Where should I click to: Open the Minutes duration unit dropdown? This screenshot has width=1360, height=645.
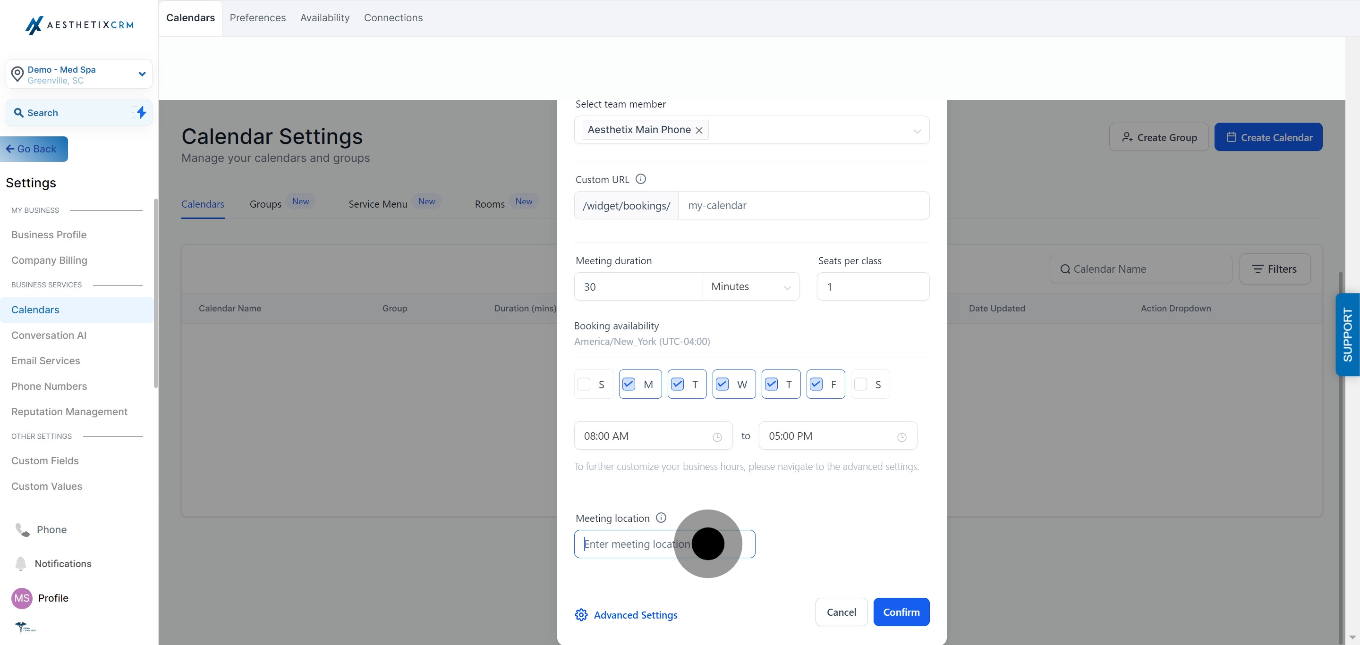[x=750, y=287]
